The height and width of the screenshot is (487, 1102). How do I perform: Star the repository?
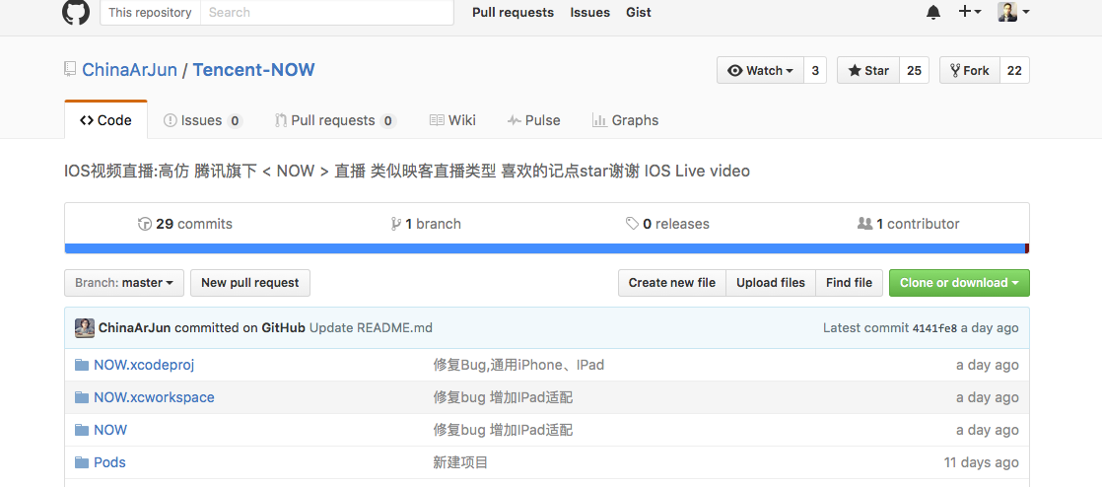[x=868, y=70]
